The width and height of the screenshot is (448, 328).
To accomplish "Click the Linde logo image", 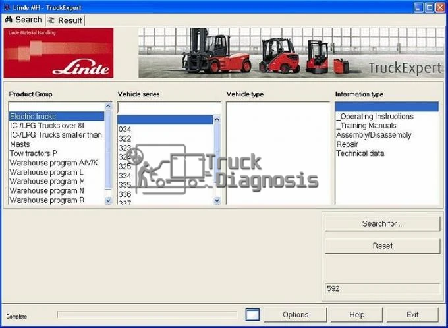I will (x=59, y=53).
